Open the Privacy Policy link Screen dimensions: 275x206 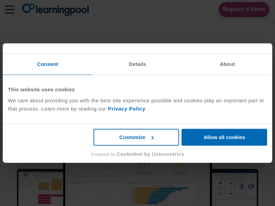[x=126, y=109]
